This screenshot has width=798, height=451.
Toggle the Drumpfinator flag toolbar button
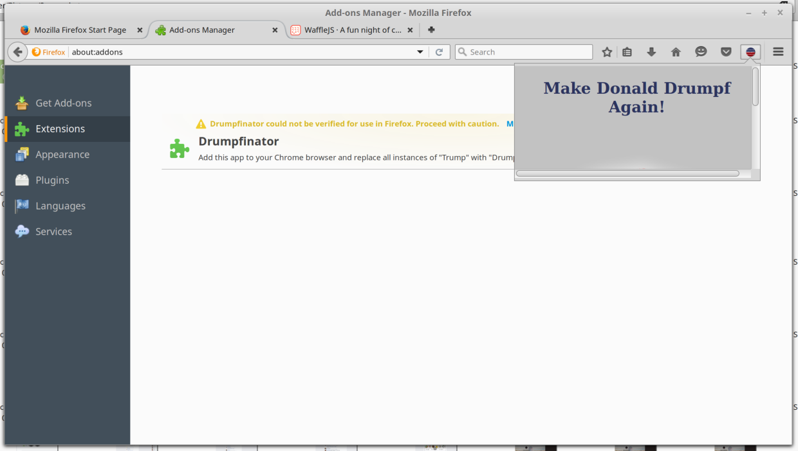[x=750, y=52]
